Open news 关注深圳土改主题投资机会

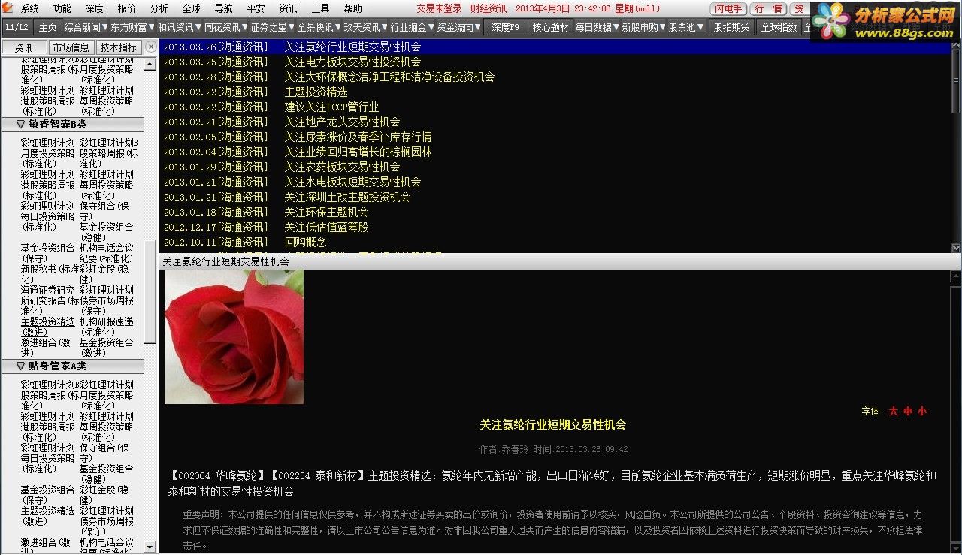point(347,197)
